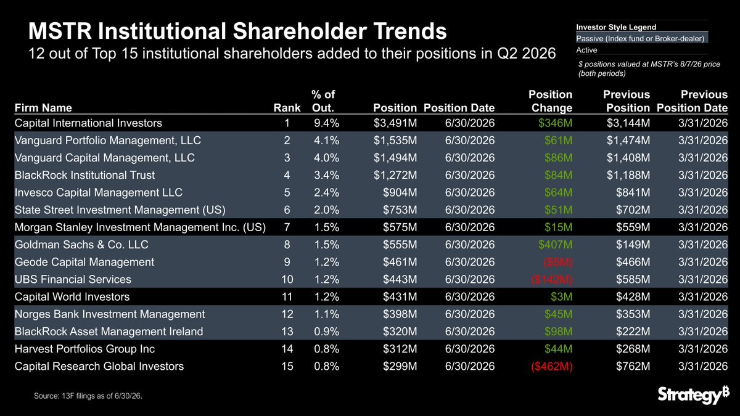The image size is (740, 416).
Task: Click the ($462M) position change value
Action: [552, 366]
